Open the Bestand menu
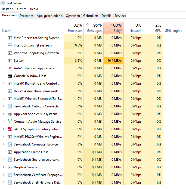This screenshot has width=186, height=189. point(8,9)
